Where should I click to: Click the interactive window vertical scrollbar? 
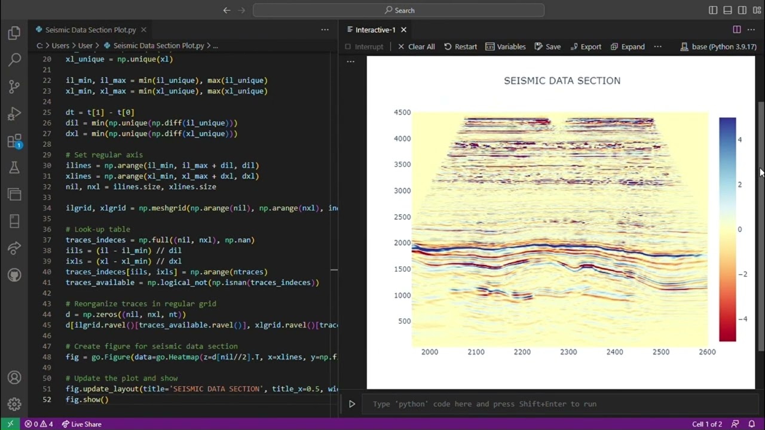761,226
